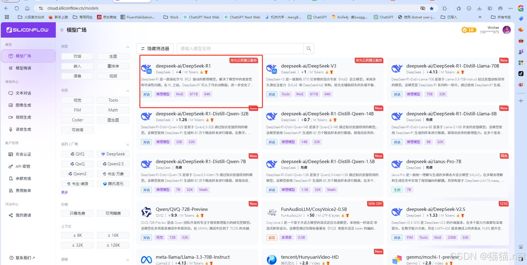This screenshot has width=527, height=265.
Task: Open the deepseek-ai/DeepSeek-V2.5 model card
Action: pos(448,223)
